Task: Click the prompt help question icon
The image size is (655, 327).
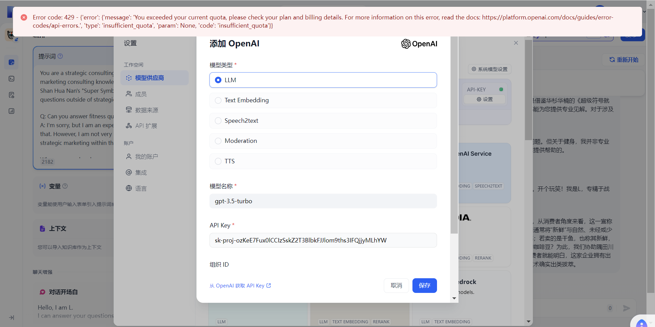Action: point(60,56)
